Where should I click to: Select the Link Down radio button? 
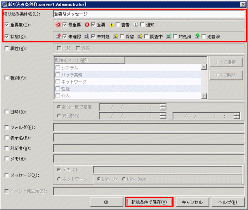pos(124,179)
